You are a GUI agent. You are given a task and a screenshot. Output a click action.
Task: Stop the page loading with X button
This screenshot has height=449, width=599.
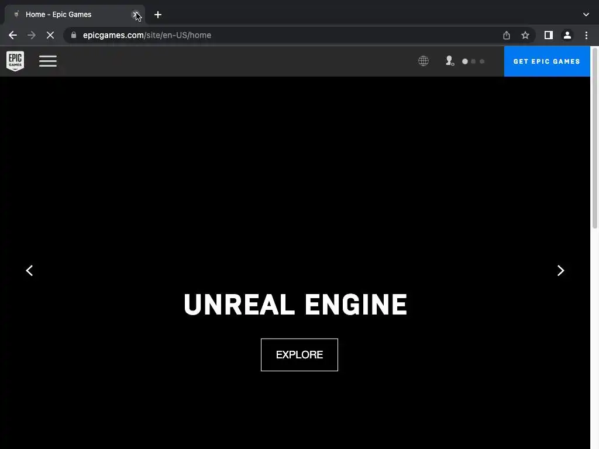(x=50, y=35)
